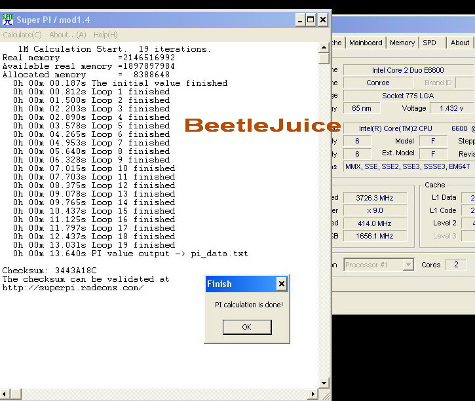475x401 pixels.
Task: Click the Super PI vertical scrollbar thumb
Action: pyautogui.click(x=324, y=58)
